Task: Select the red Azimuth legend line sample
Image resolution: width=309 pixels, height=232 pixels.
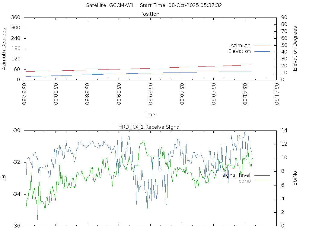Action: click(x=262, y=46)
